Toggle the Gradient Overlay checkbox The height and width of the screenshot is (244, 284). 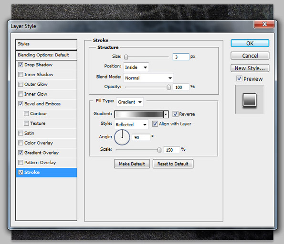[21, 153]
